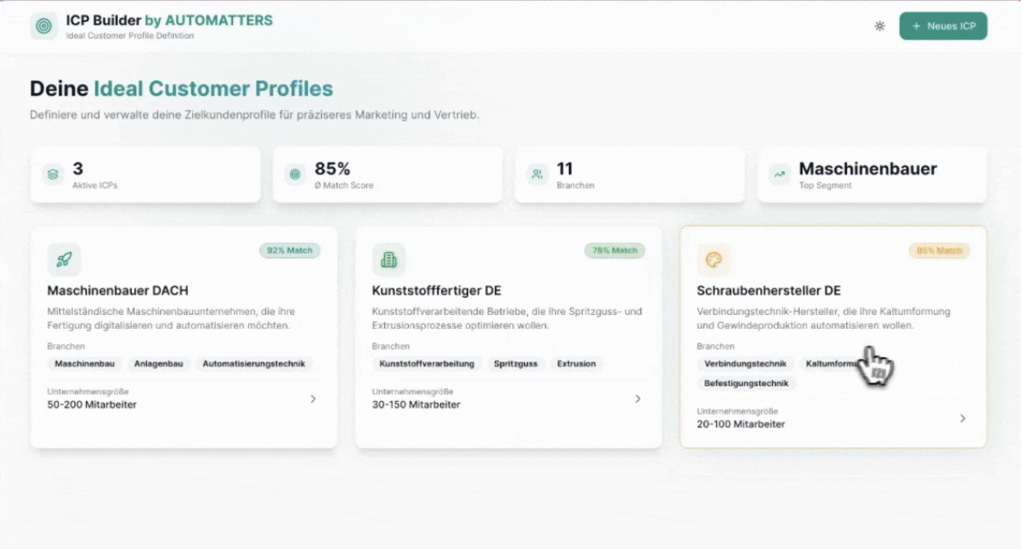The width and height of the screenshot is (1021, 549).
Task: Click the 3 Aktive ICPs stat value
Action: pyautogui.click(x=78, y=169)
